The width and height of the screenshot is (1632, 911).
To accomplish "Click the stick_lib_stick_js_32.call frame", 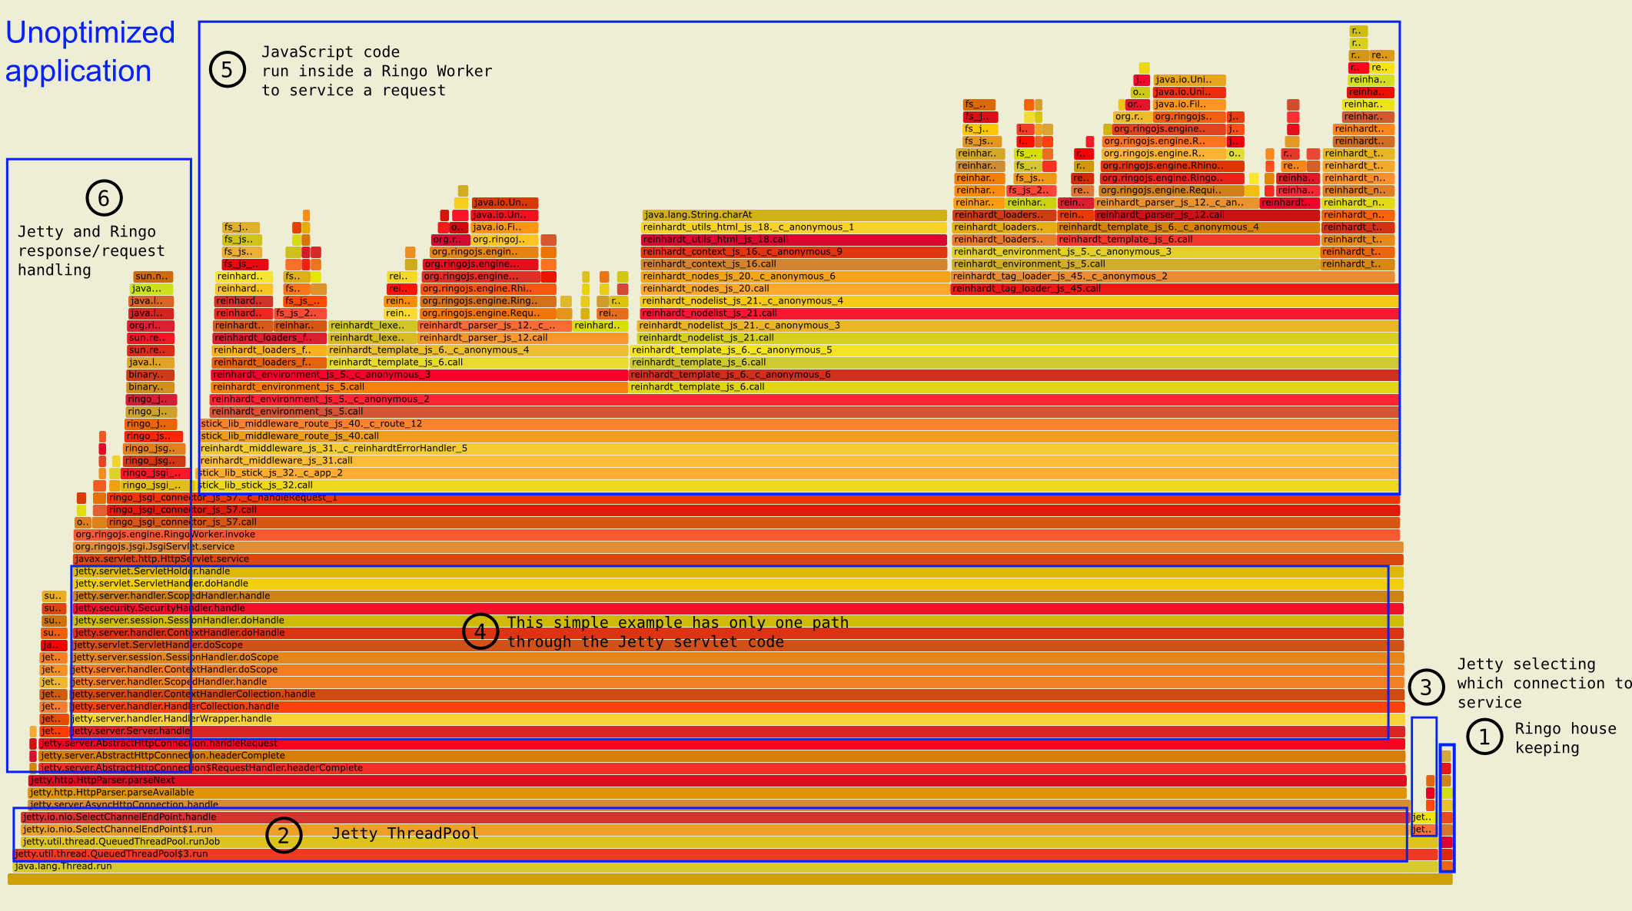I will (x=798, y=485).
